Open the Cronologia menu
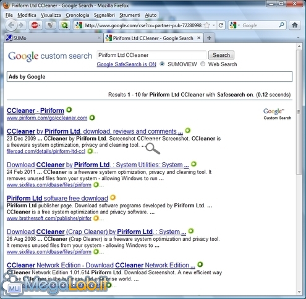 click(77, 15)
